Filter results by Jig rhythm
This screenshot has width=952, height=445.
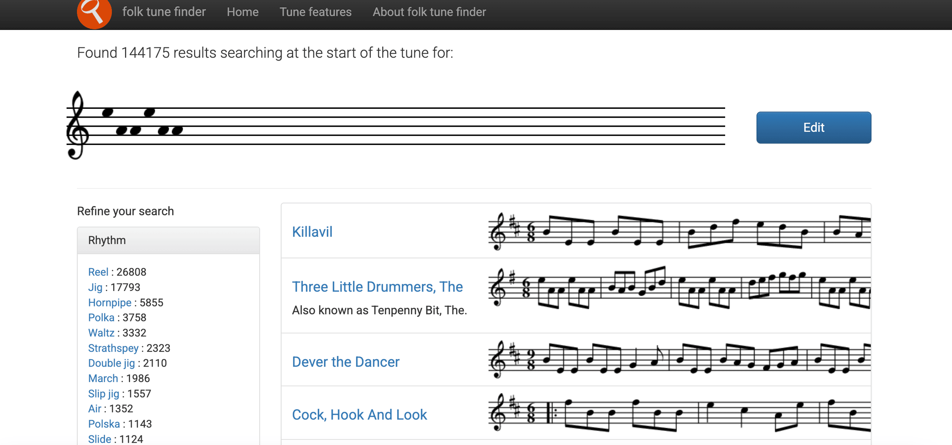tap(95, 287)
